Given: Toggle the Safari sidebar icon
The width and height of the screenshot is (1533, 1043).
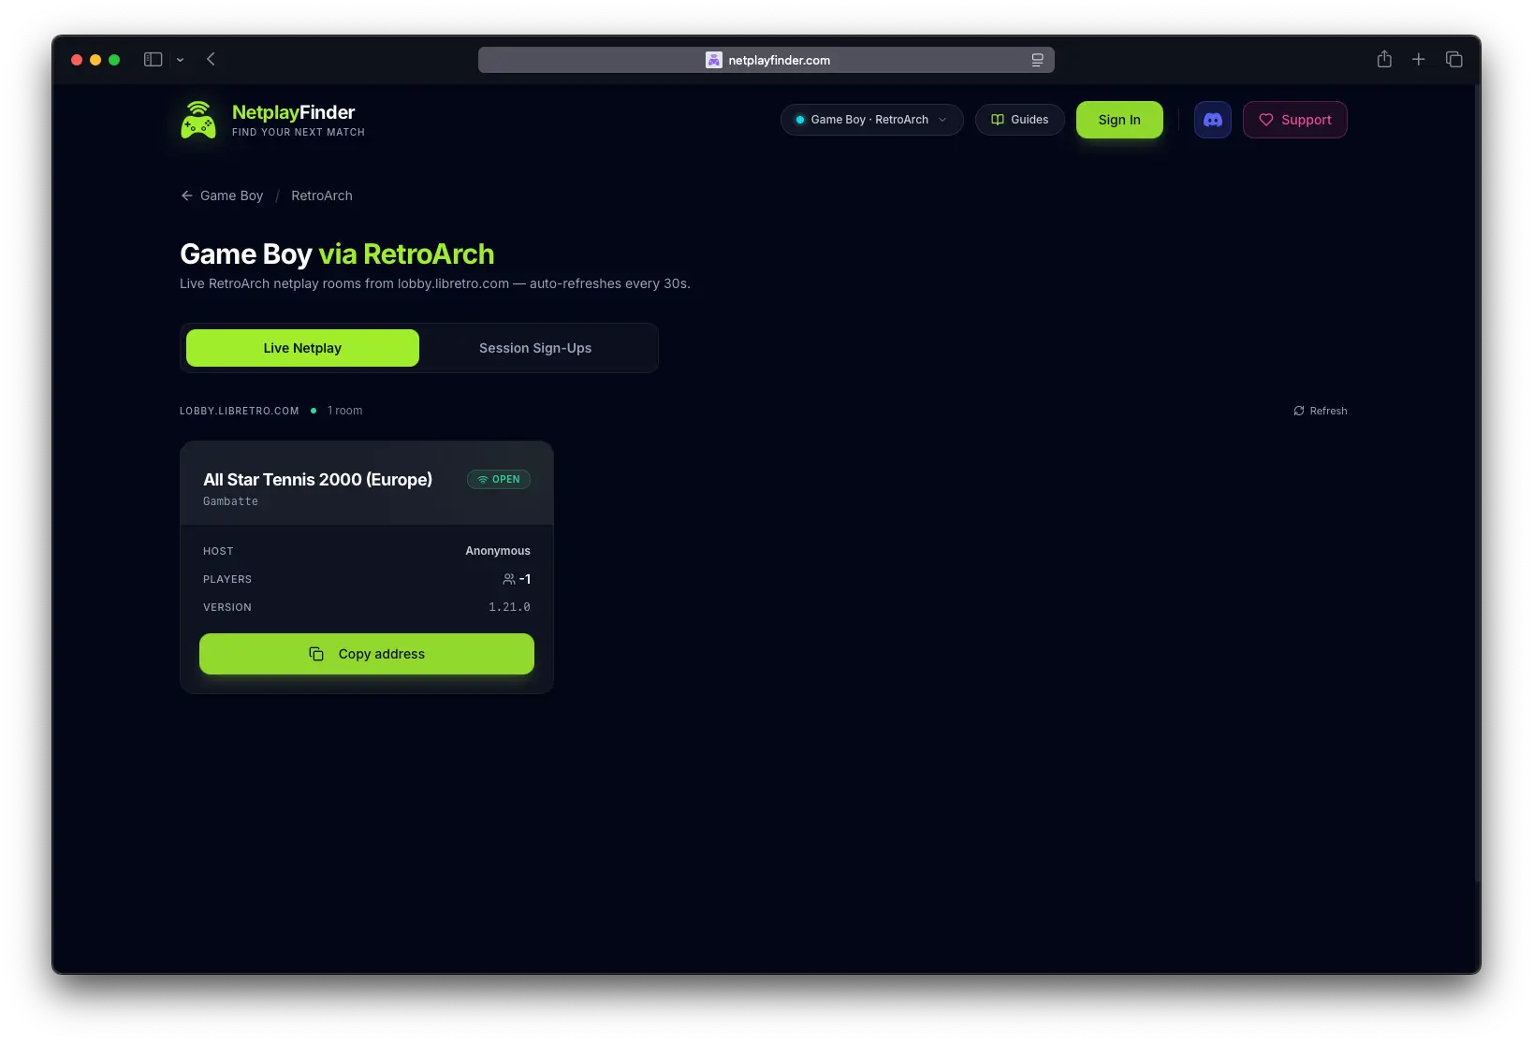Looking at the screenshot, I should click(x=153, y=59).
